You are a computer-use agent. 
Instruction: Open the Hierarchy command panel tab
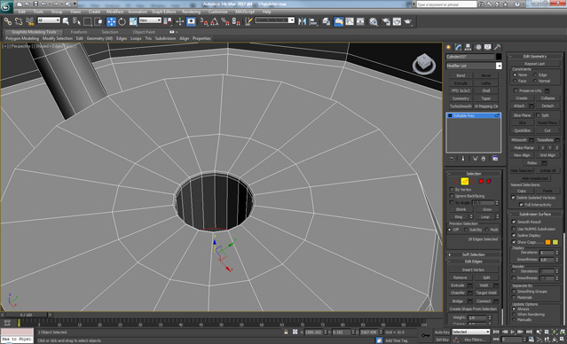[469, 47]
